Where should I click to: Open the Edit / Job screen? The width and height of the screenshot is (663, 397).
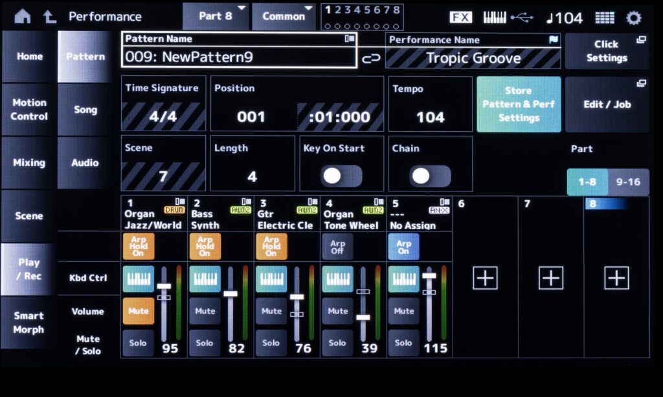point(607,103)
